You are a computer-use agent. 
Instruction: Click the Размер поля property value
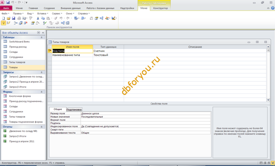145,114
